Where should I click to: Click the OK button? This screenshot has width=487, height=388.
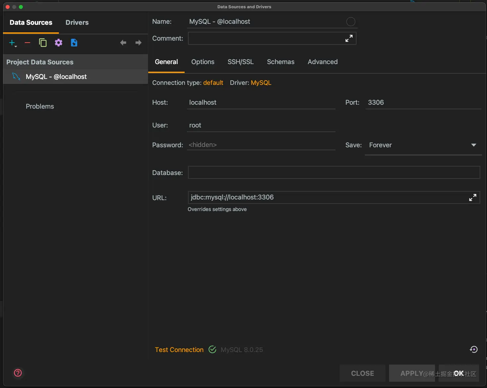click(x=459, y=373)
